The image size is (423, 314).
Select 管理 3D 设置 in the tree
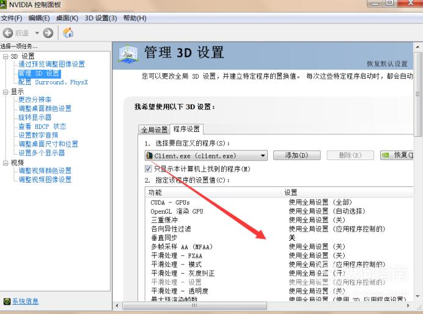pos(39,73)
